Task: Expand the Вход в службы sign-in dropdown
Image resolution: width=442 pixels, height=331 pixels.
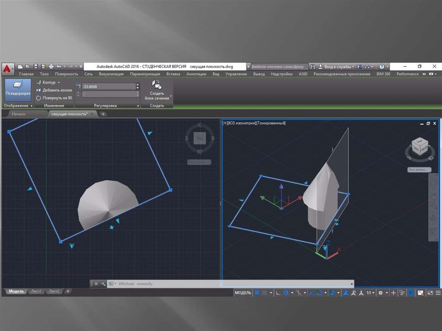Action: pyautogui.click(x=353, y=67)
